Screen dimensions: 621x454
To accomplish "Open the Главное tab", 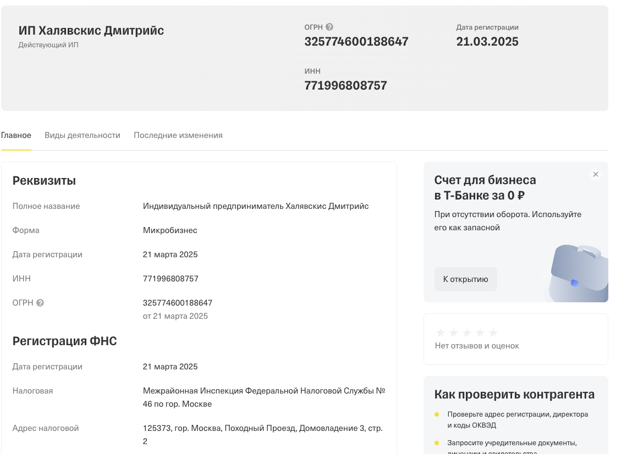I will coord(16,135).
